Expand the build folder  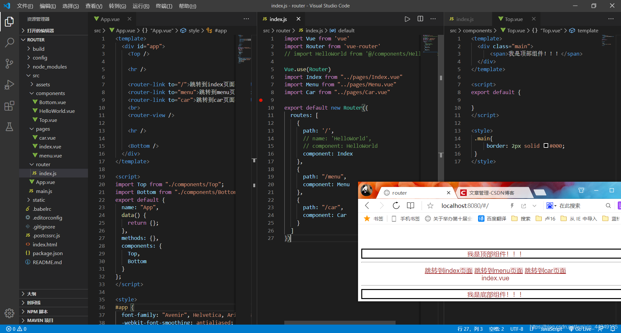[54, 49]
